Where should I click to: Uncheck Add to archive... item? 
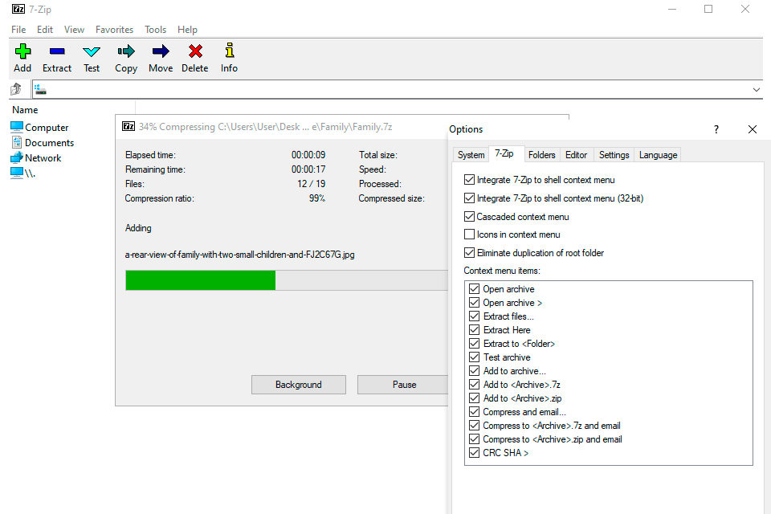(x=474, y=370)
